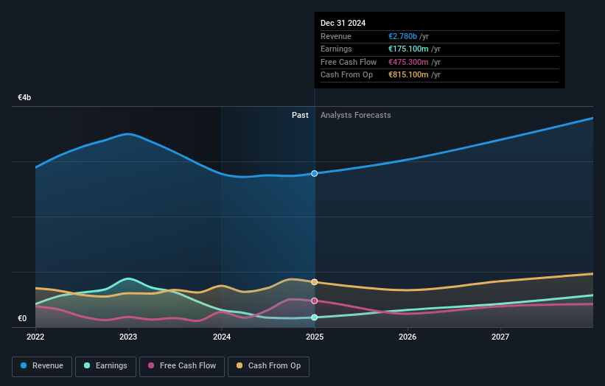Click the €175.100m earnings value
Screen dimensions: 605x386
[408, 49]
